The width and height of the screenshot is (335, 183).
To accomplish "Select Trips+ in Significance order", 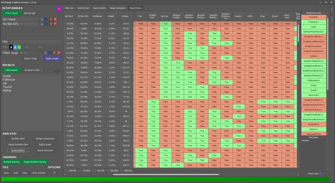I will point(313,27).
